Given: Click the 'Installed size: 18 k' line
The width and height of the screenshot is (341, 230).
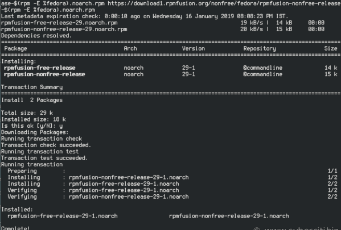Looking at the screenshot, I should (34, 119).
